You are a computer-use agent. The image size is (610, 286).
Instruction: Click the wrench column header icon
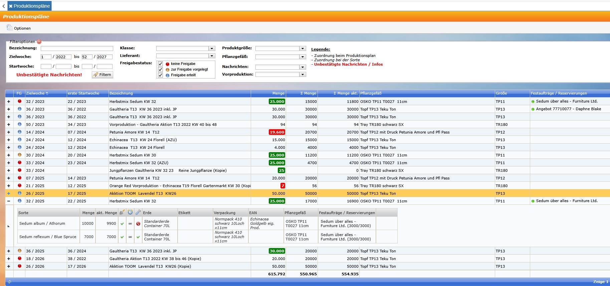click(x=138, y=212)
